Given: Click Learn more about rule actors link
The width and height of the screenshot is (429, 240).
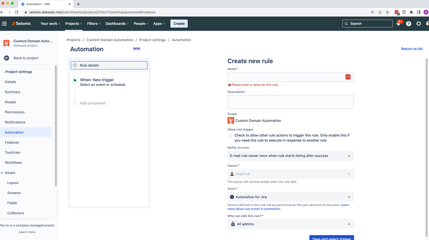Looking at the screenshot, I should click(288, 207).
